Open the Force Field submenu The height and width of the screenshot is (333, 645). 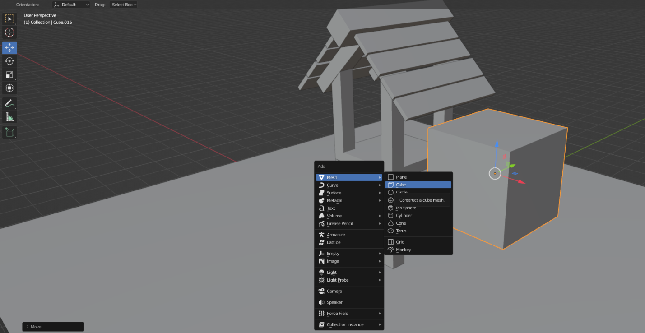(349, 313)
